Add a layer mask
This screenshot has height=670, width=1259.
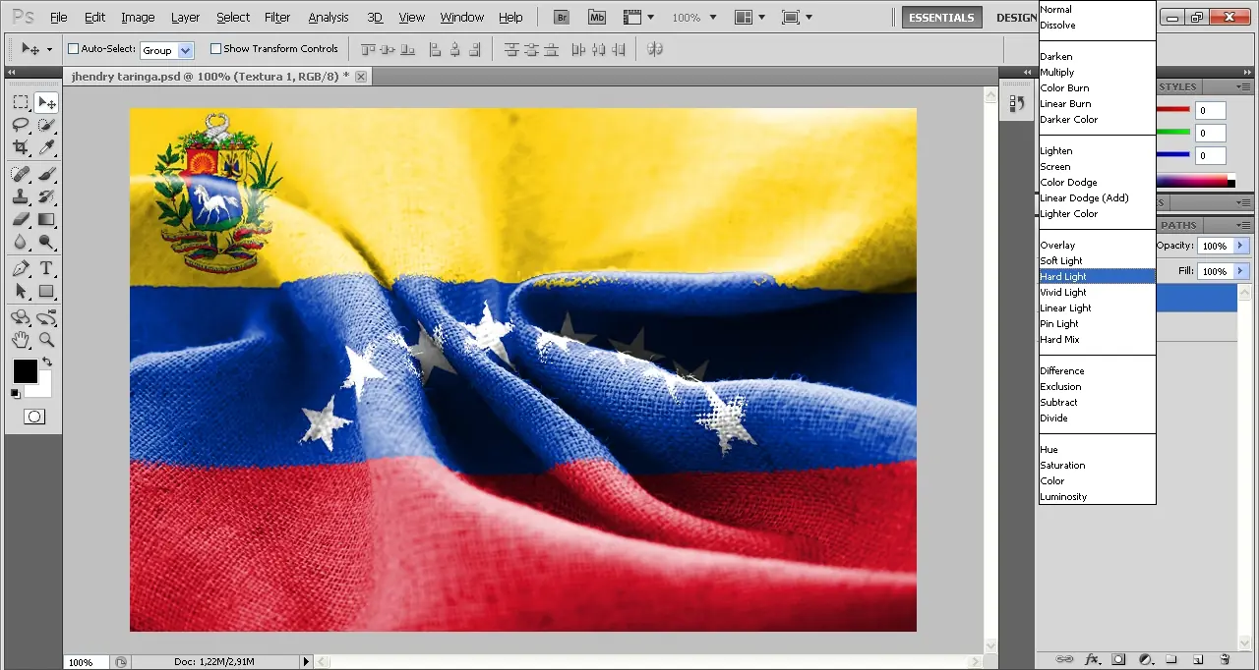1118,659
